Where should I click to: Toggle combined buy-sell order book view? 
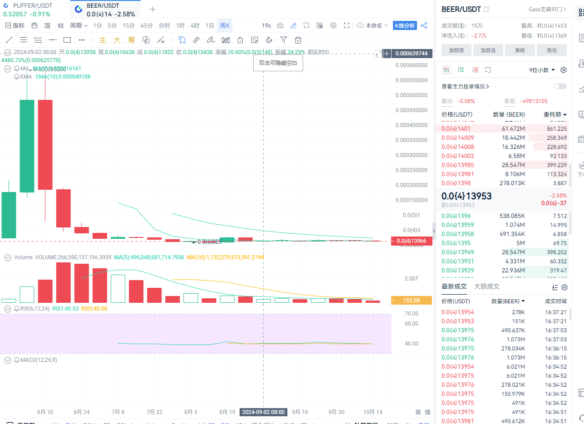pyautogui.click(x=447, y=70)
